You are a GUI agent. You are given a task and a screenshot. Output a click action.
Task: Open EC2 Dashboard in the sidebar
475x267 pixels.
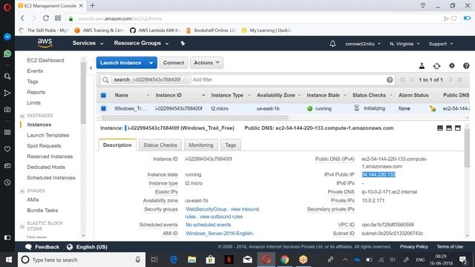(45, 60)
